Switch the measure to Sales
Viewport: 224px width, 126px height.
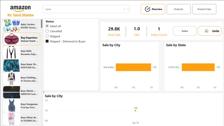click(185, 31)
